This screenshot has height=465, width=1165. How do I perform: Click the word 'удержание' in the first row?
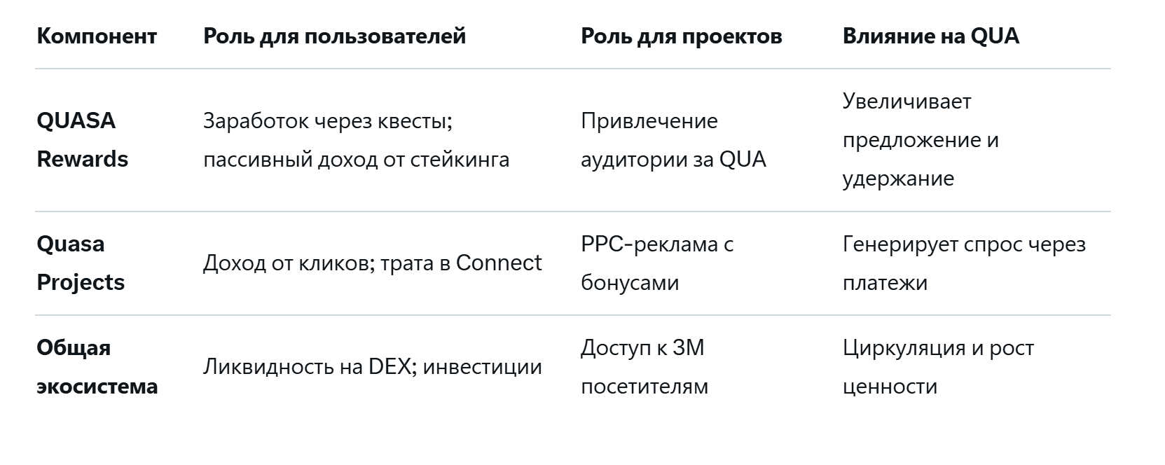pos(897,178)
